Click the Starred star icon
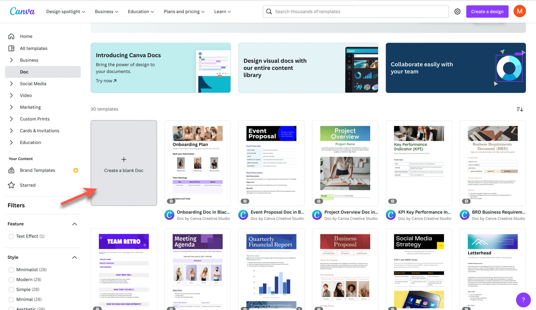536x310 pixels. click(x=11, y=185)
